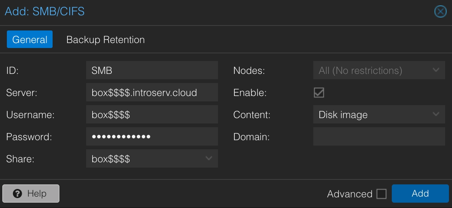Switch to the General tab

tap(30, 40)
